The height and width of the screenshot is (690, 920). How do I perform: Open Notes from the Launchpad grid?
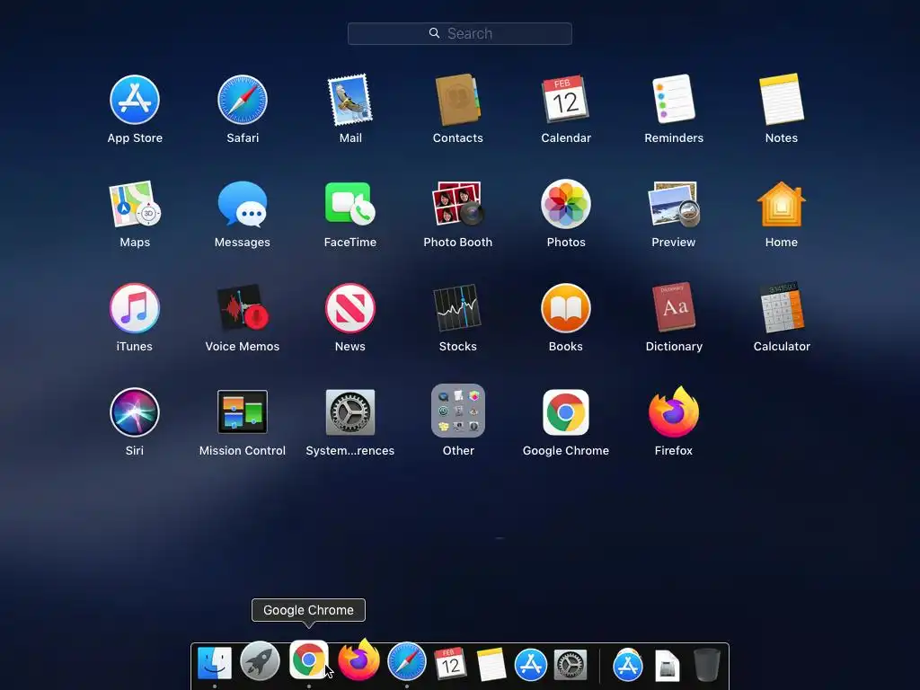click(782, 99)
